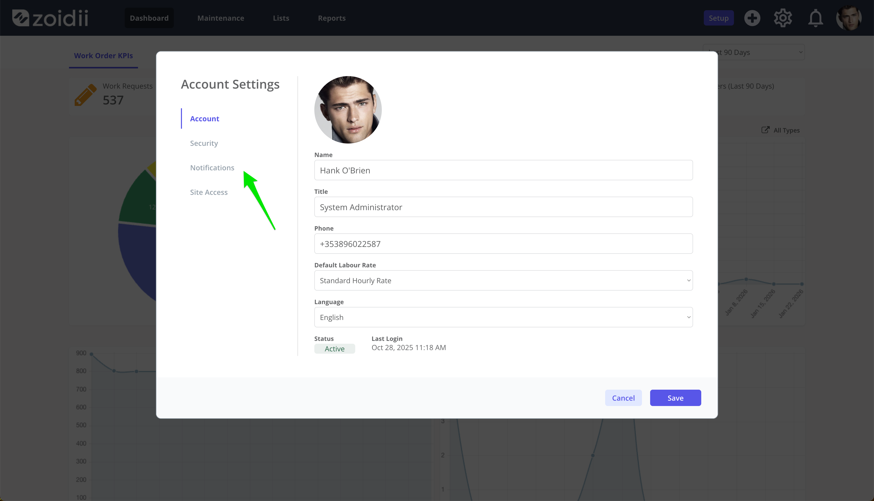Check the notifications bell icon

(x=815, y=18)
